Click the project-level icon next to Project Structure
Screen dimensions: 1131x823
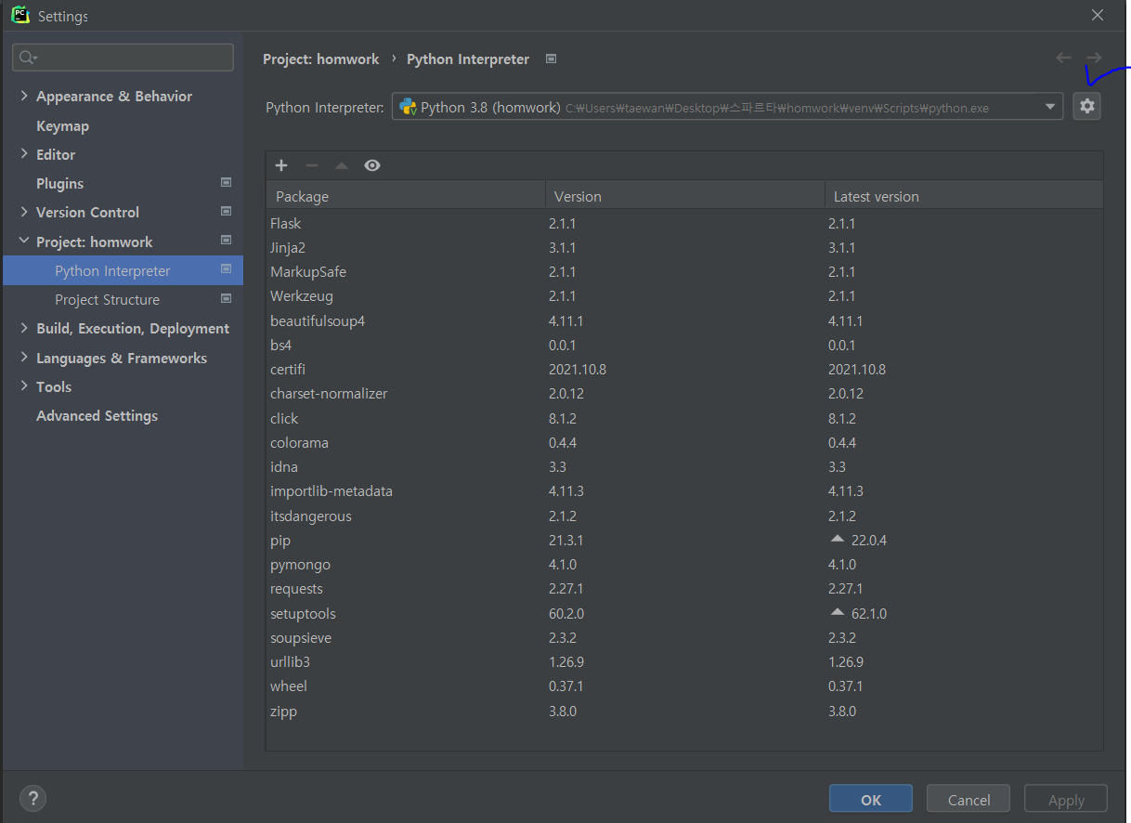(x=226, y=299)
